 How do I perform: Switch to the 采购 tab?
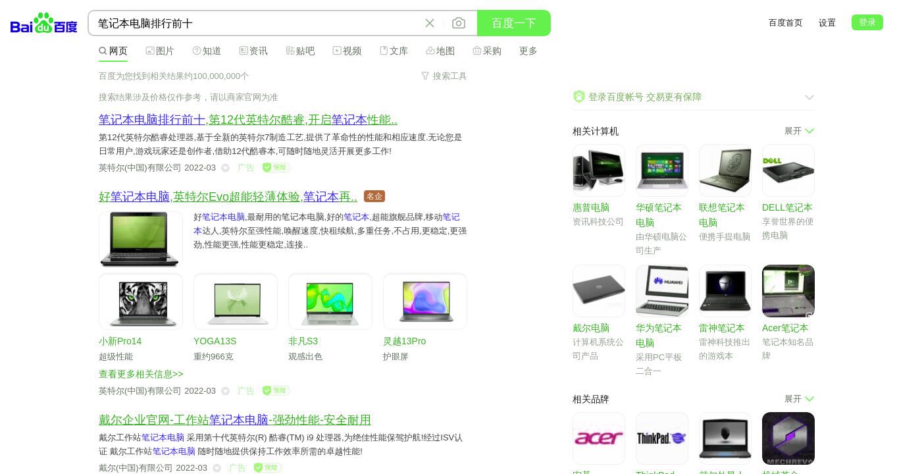point(487,51)
